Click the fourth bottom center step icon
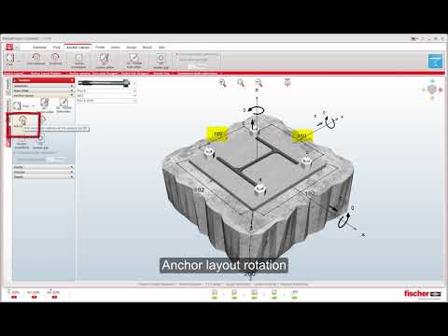This screenshot has width=448, height=336. coord(274,294)
